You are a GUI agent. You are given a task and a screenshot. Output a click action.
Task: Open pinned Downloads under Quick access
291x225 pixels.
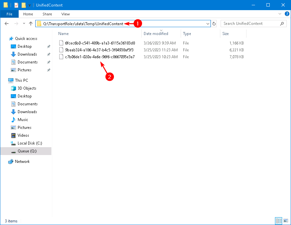(x=27, y=54)
